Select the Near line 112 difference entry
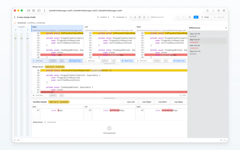This screenshot has height=150, width=240. [207, 52]
